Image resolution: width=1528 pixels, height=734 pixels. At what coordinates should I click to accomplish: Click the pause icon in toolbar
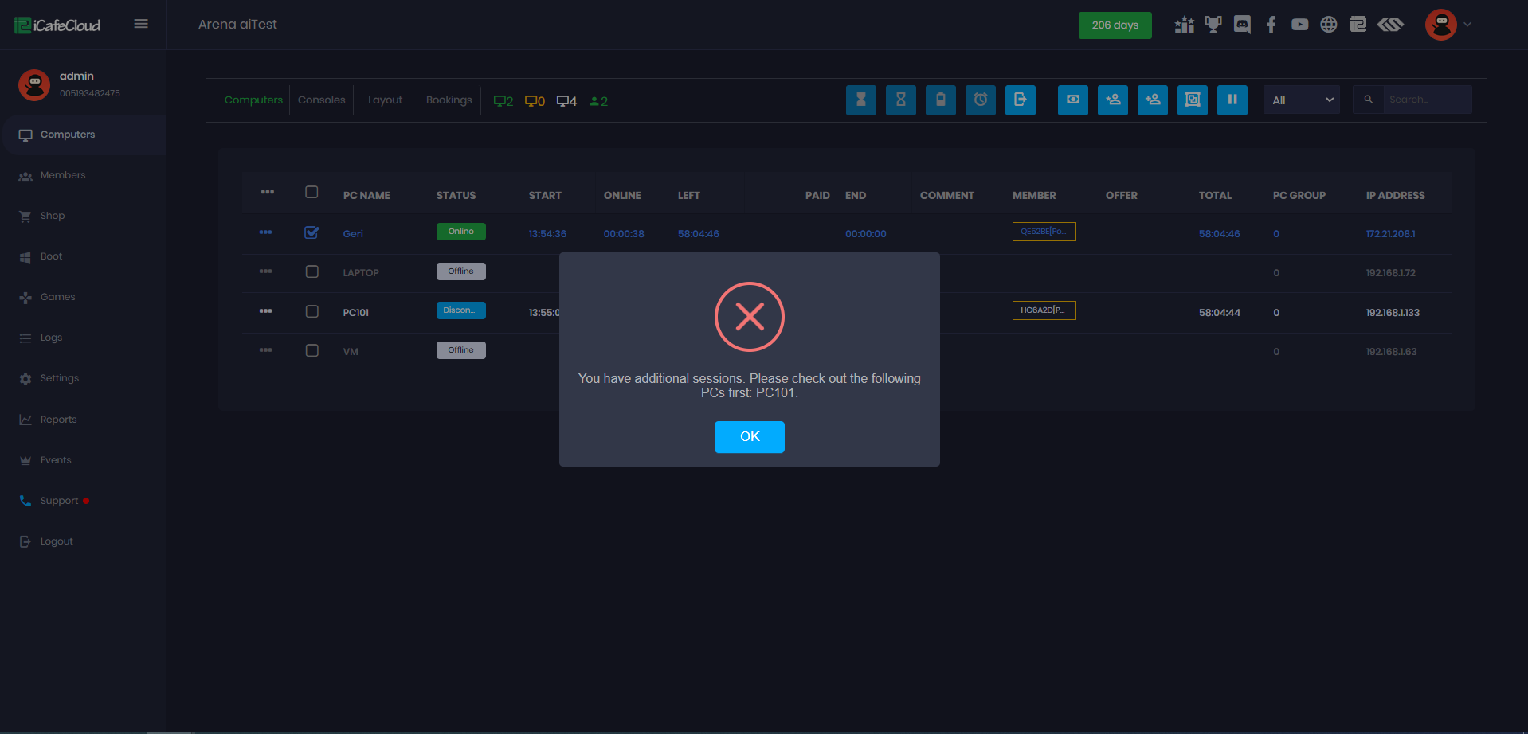pos(1232,100)
